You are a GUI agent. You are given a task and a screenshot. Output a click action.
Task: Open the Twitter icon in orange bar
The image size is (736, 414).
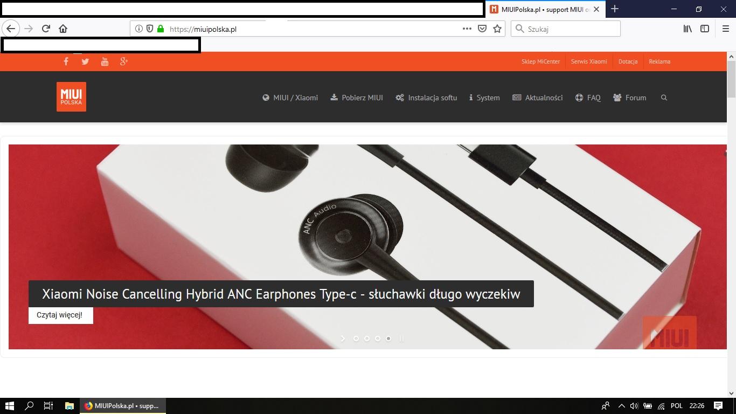85,61
